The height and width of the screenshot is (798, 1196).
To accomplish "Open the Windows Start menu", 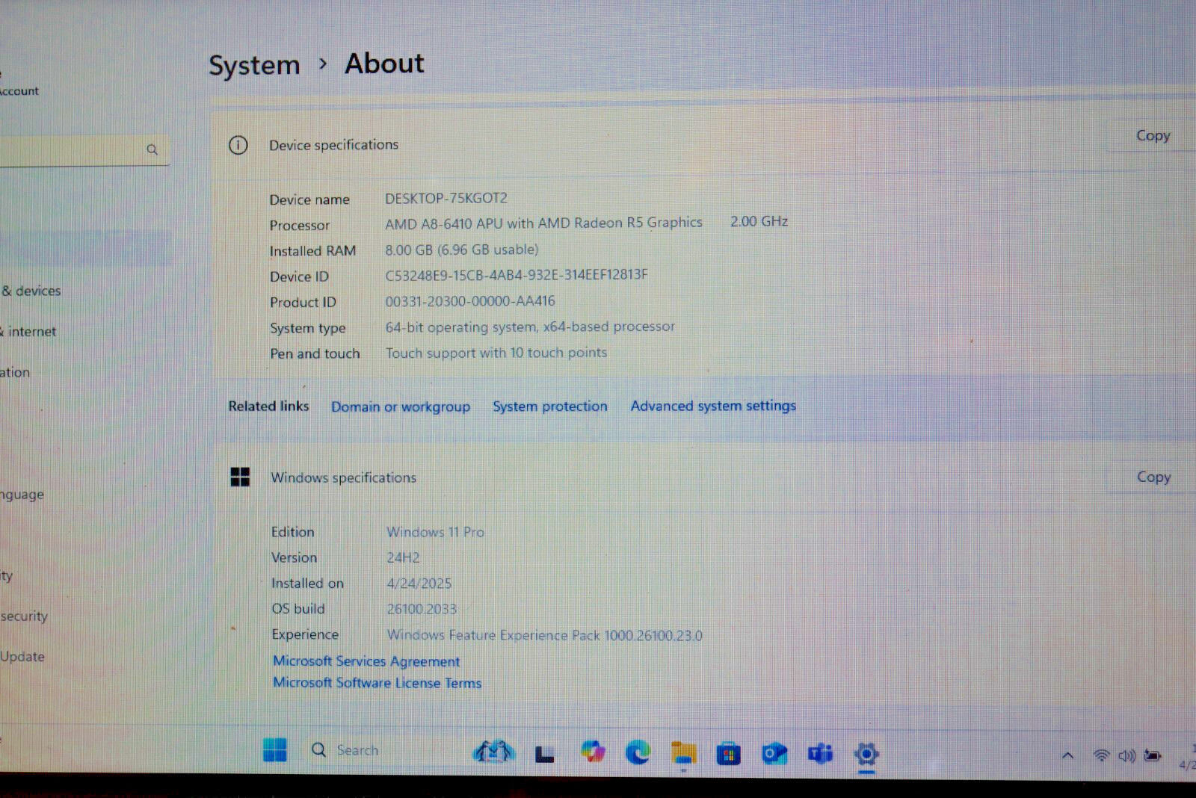I will point(275,750).
